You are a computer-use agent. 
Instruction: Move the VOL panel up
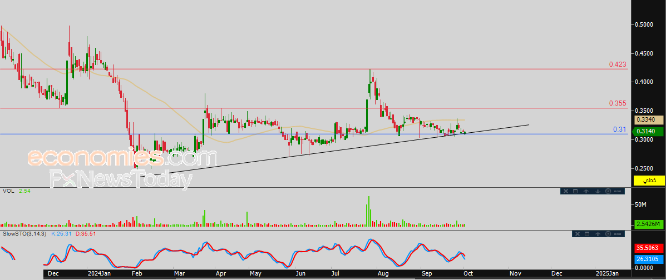[x=586, y=192]
